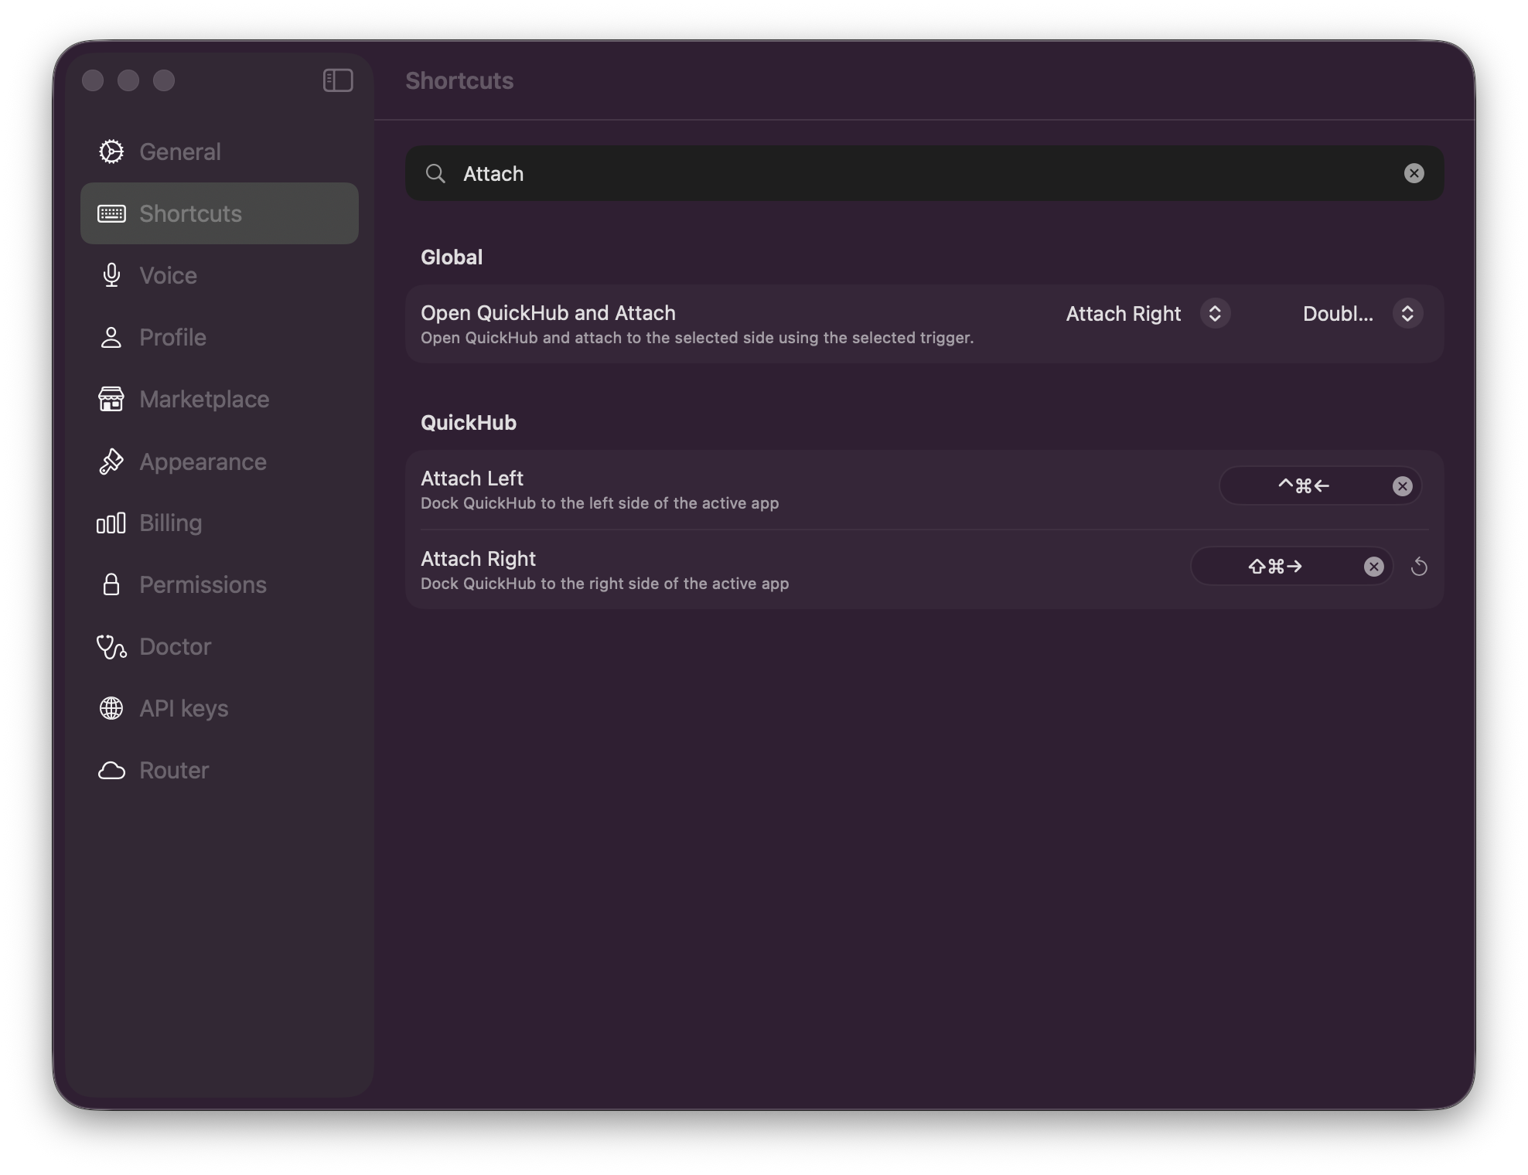This screenshot has width=1528, height=1175.
Task: Open the API keys section
Action: coord(220,708)
